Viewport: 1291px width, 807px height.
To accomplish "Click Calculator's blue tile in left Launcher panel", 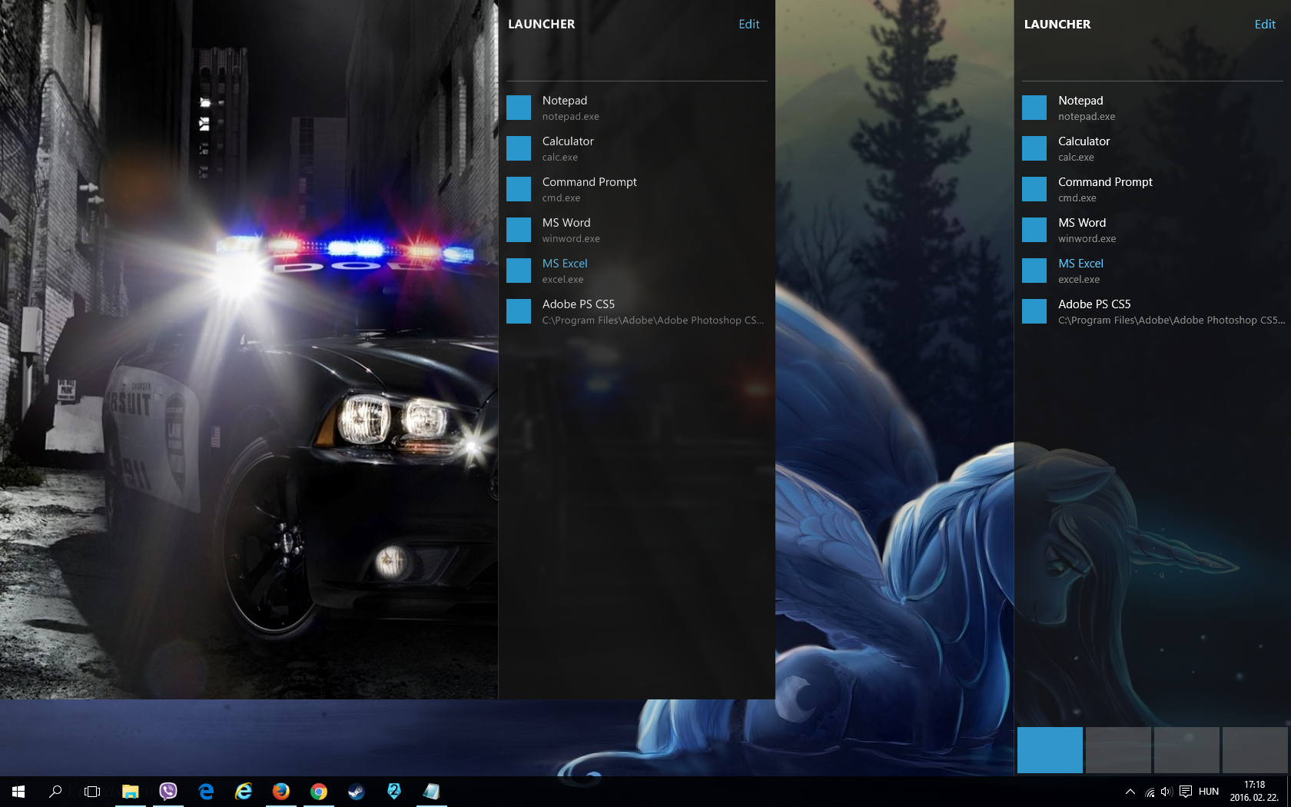I will (519, 148).
